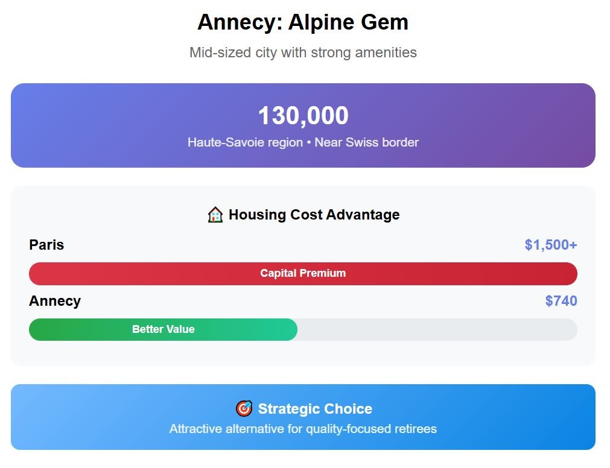Click the $1,500+ Paris price

pos(550,245)
